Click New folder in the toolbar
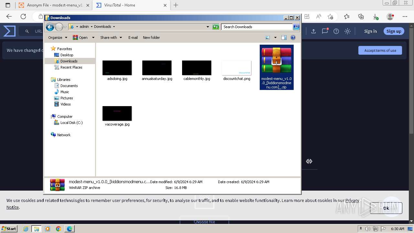 click(x=151, y=38)
